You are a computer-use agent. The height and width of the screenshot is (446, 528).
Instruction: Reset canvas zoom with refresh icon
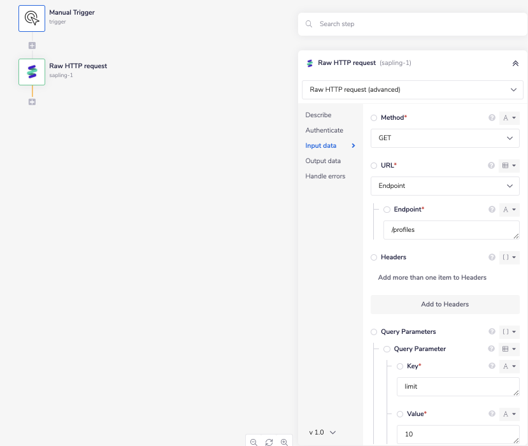click(269, 442)
